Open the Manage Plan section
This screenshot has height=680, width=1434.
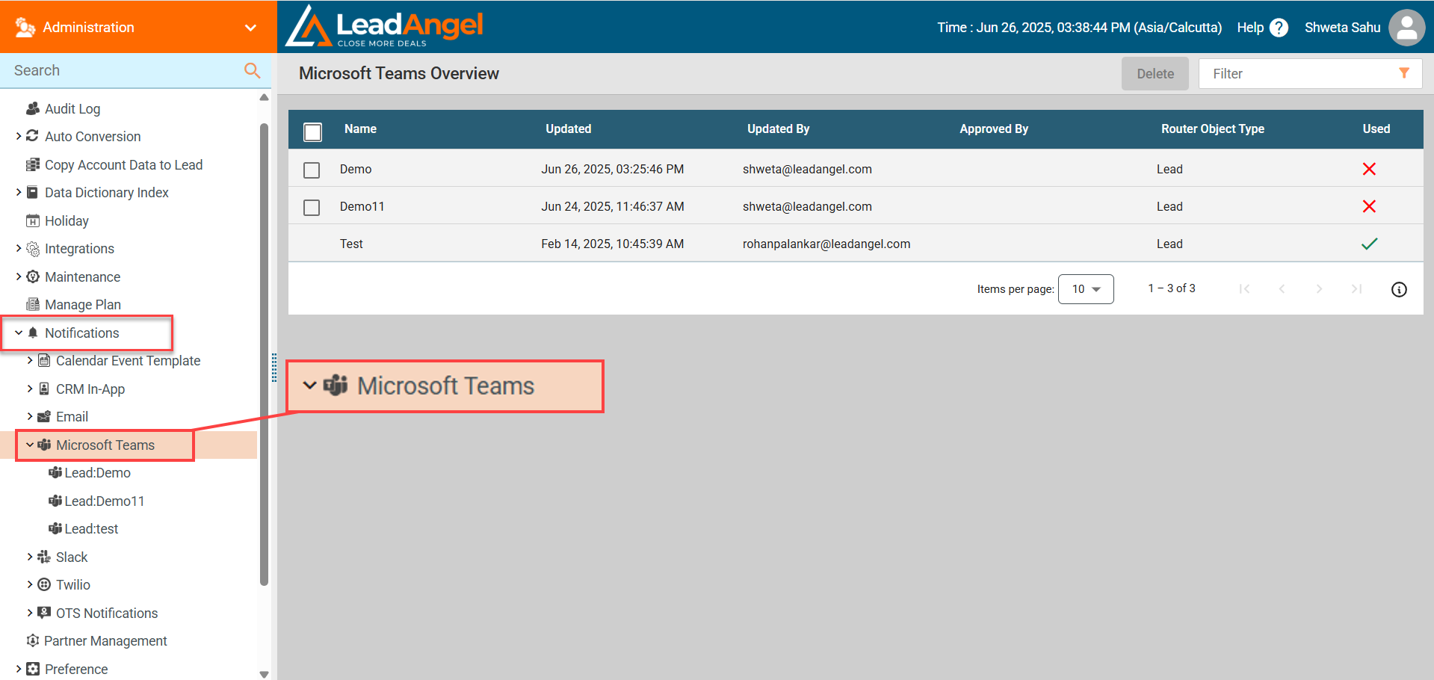click(82, 304)
